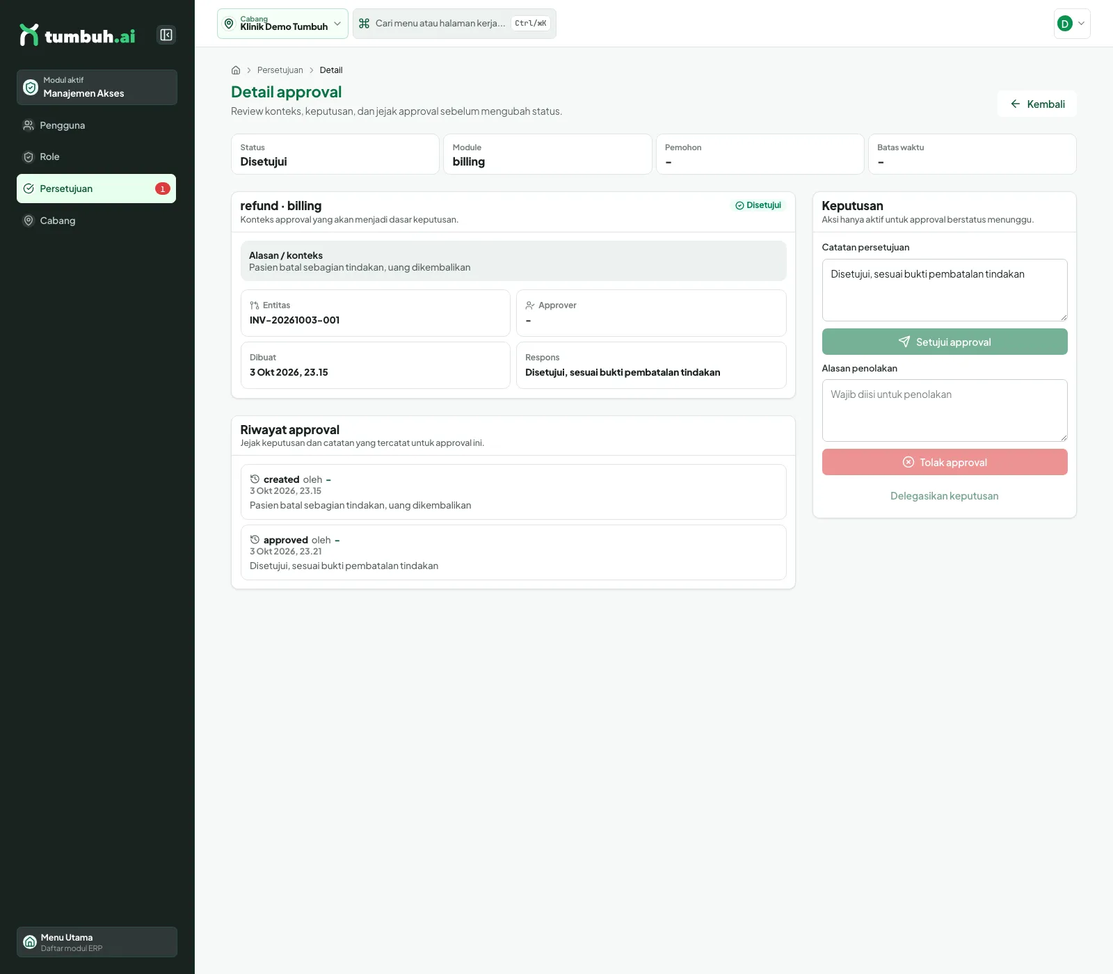1113x974 pixels.
Task: Click the Menu Utama home icon
Action: 30,942
